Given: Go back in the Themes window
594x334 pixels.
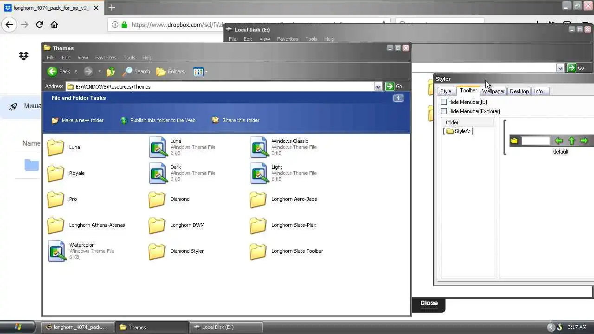Looking at the screenshot, I should [x=58, y=71].
